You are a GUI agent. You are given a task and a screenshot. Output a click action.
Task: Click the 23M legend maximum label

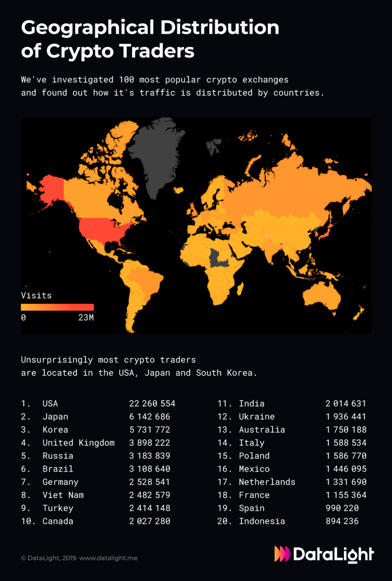[86, 317]
